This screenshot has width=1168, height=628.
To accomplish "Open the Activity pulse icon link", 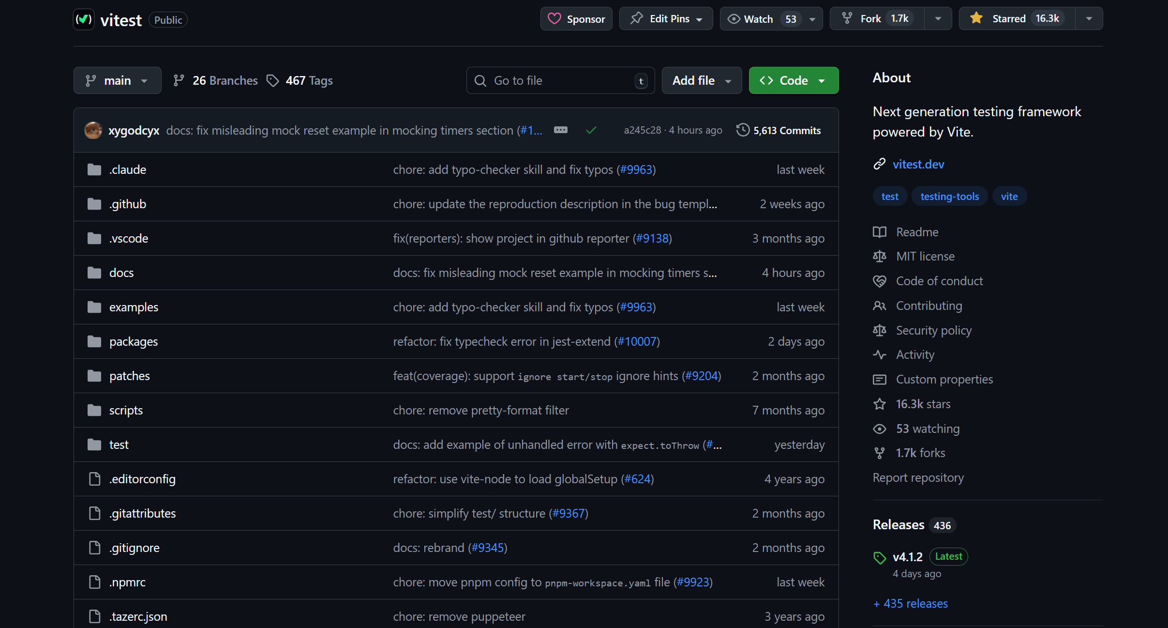I will point(879,355).
